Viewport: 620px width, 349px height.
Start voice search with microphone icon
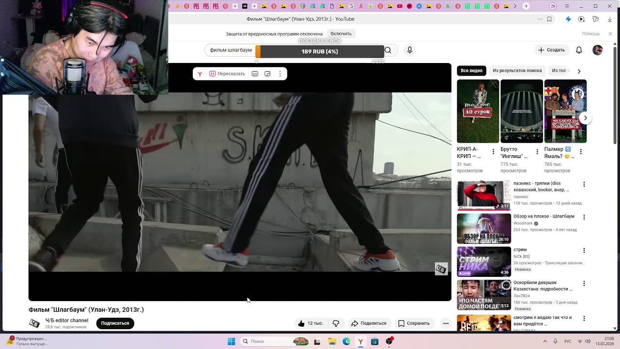click(x=410, y=50)
